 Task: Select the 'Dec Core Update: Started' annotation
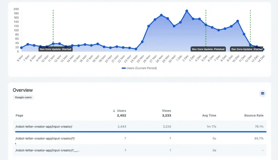tap(247, 49)
